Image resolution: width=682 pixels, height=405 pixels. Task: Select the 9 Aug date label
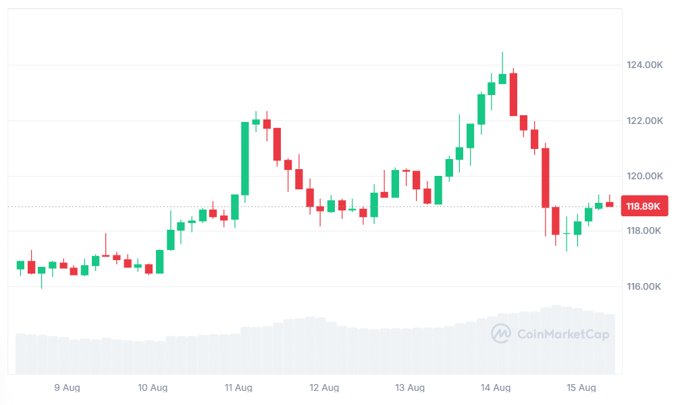click(67, 387)
